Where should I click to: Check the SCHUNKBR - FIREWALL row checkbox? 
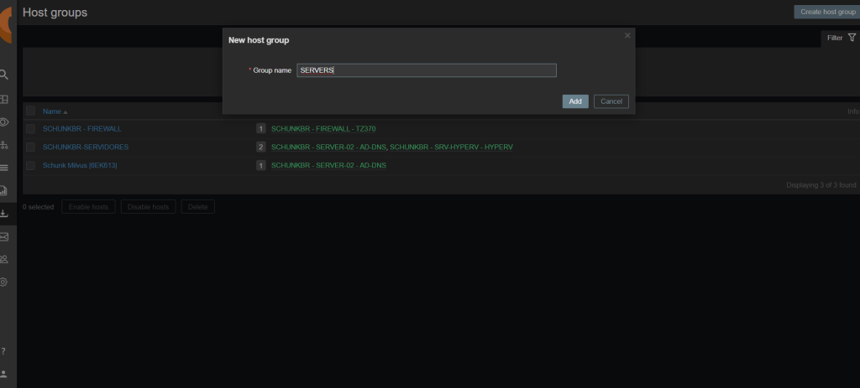tap(30, 129)
